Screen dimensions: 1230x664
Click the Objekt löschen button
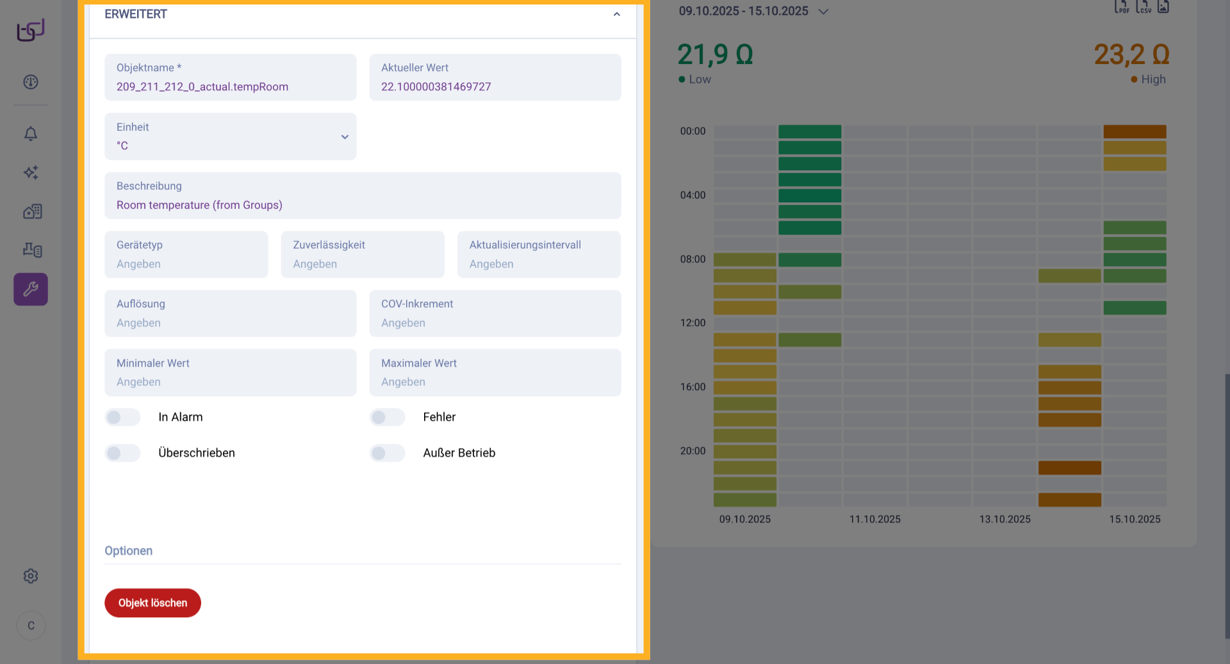click(x=152, y=603)
